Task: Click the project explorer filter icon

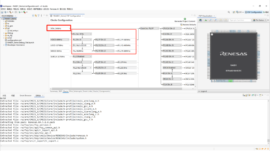Action: (39, 16)
